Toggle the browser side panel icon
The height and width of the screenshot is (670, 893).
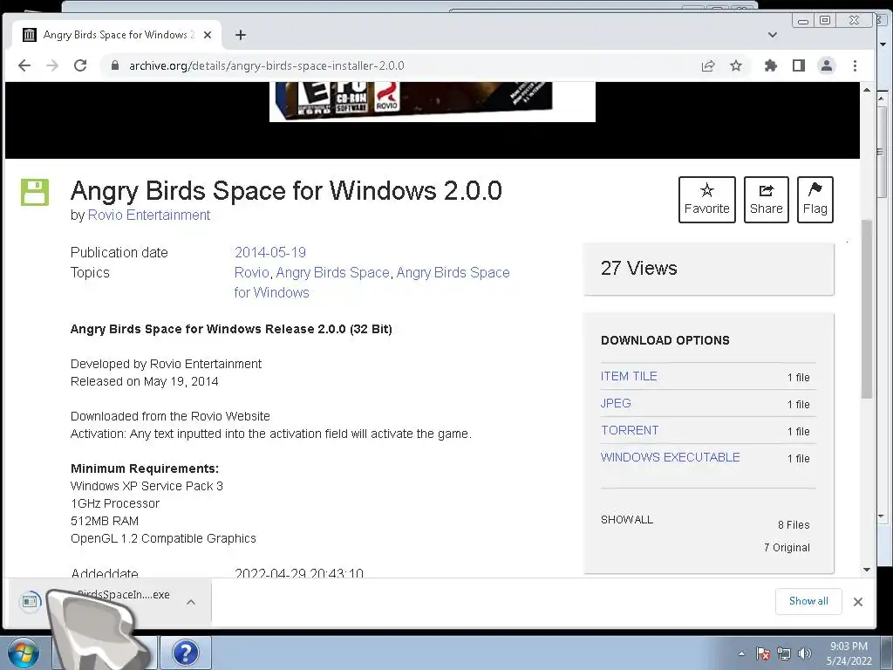pyautogui.click(x=799, y=65)
